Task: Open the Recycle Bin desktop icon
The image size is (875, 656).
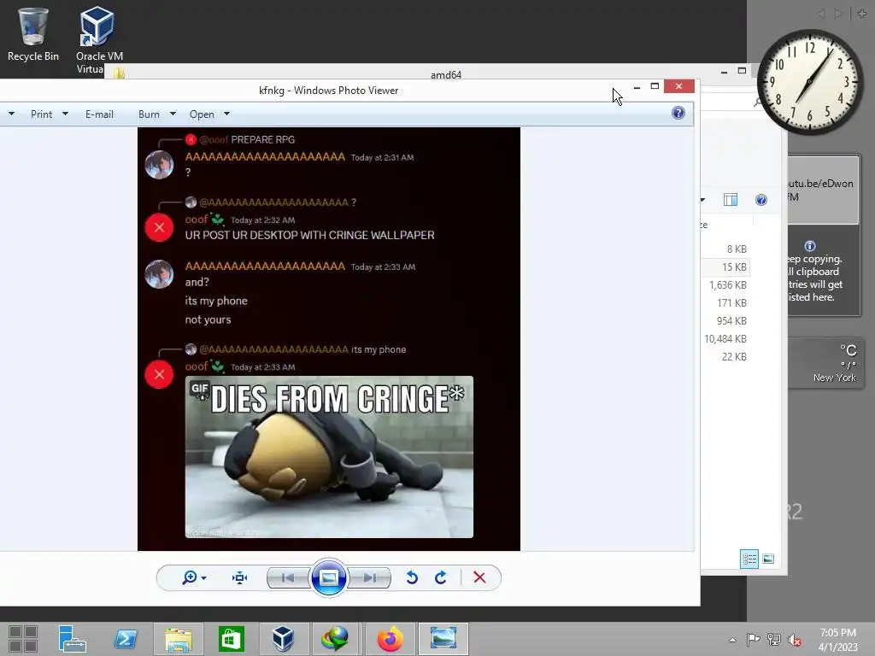Action: tap(32, 33)
